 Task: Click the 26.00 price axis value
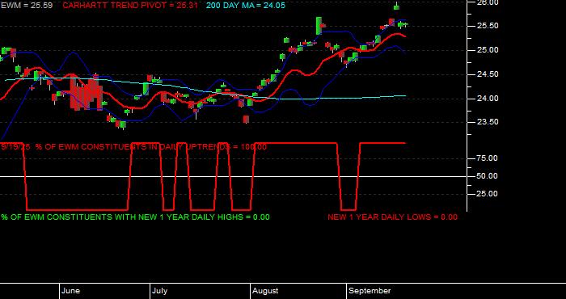tap(488, 2)
